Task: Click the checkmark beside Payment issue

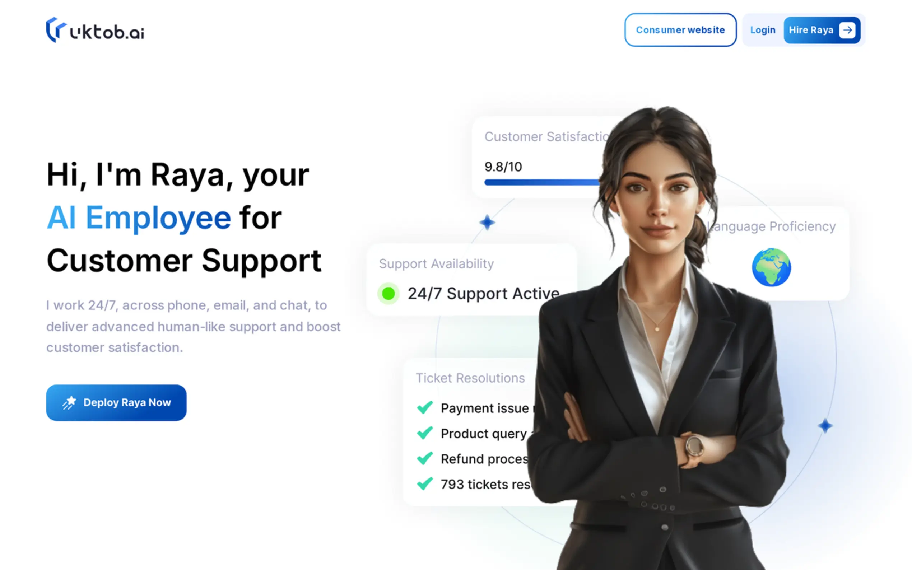Action: 424,407
